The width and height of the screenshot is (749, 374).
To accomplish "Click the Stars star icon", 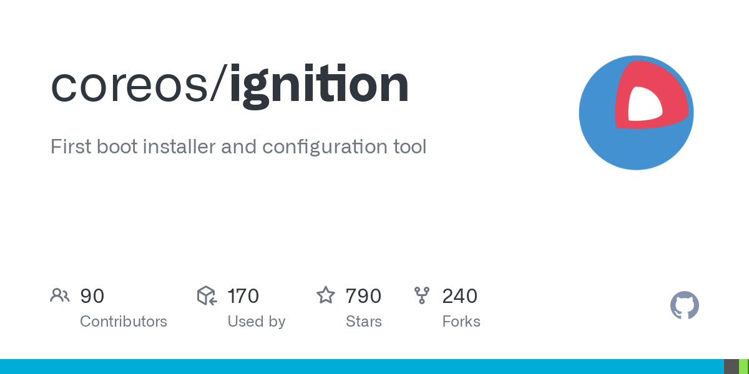I will (326, 295).
